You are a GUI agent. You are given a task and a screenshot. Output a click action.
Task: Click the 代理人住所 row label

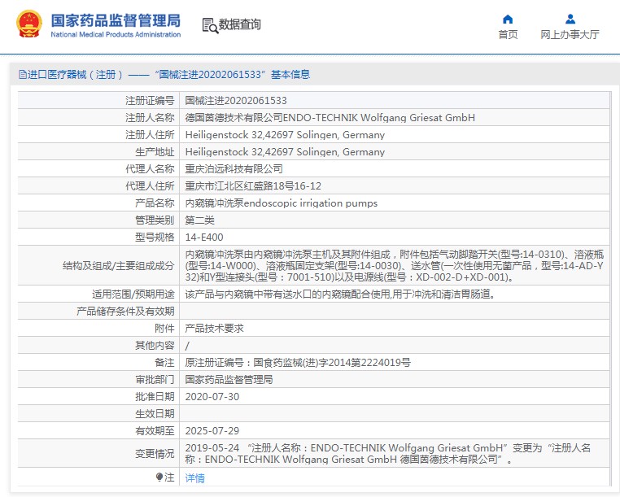click(x=150, y=185)
